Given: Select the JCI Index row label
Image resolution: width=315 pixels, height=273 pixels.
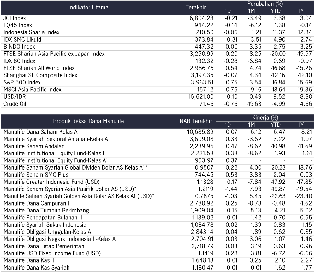Looking at the screenshot, I should (15, 18).
